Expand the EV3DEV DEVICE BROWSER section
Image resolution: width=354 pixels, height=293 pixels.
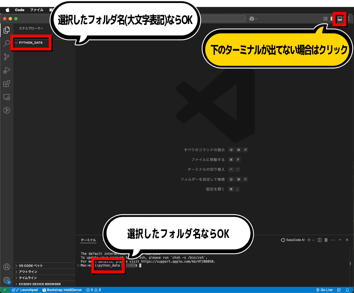coord(44,284)
